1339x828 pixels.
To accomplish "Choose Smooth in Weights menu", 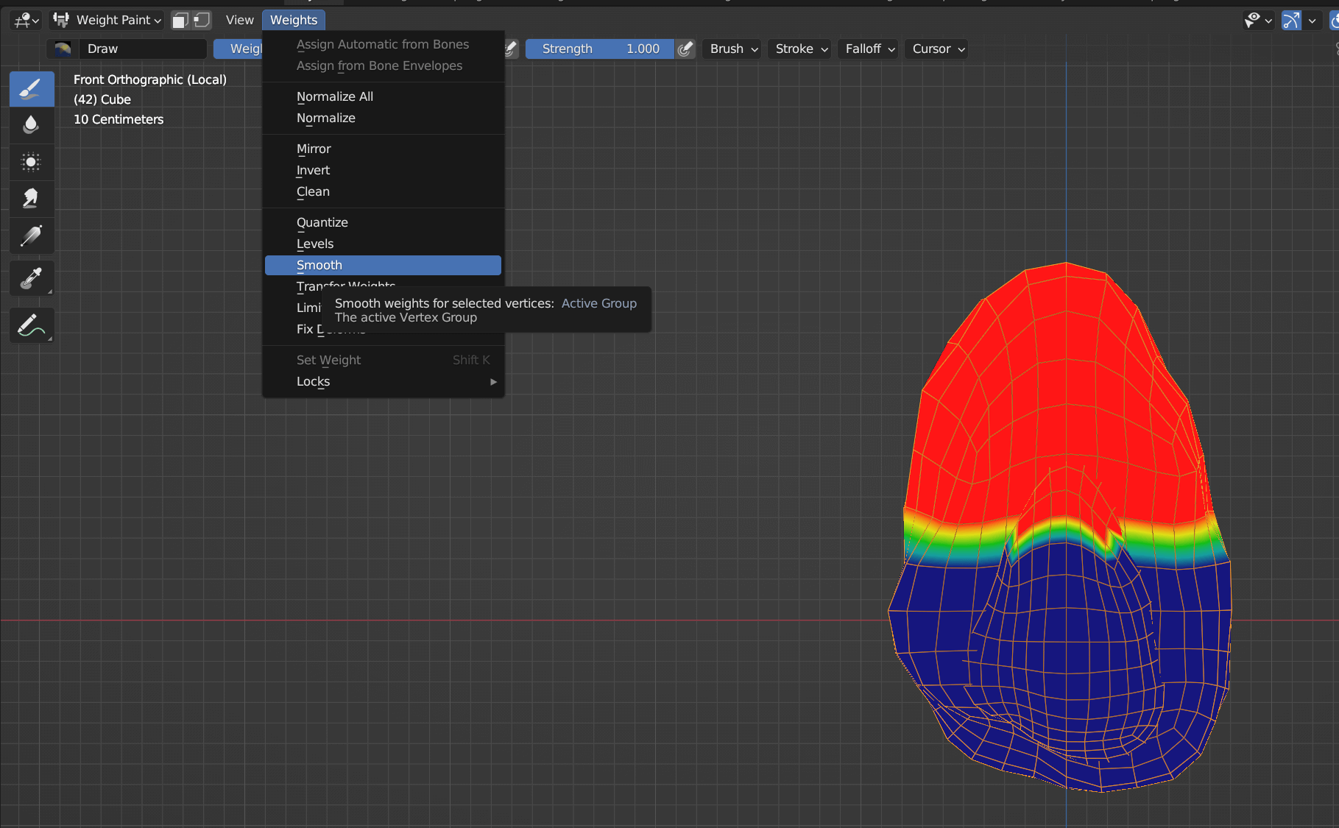I will tap(383, 265).
